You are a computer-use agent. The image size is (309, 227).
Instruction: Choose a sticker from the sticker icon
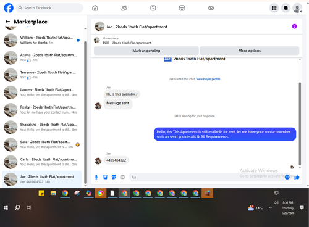coord(114,177)
